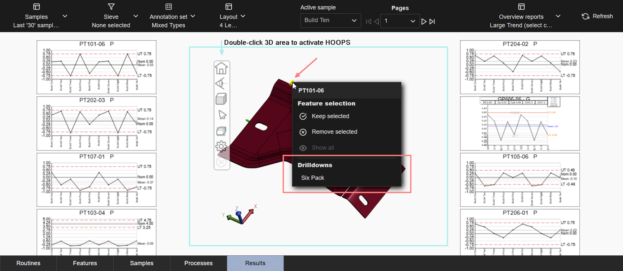Expand the Overview reports dropdown
The width and height of the screenshot is (623, 271).
coord(558,16)
